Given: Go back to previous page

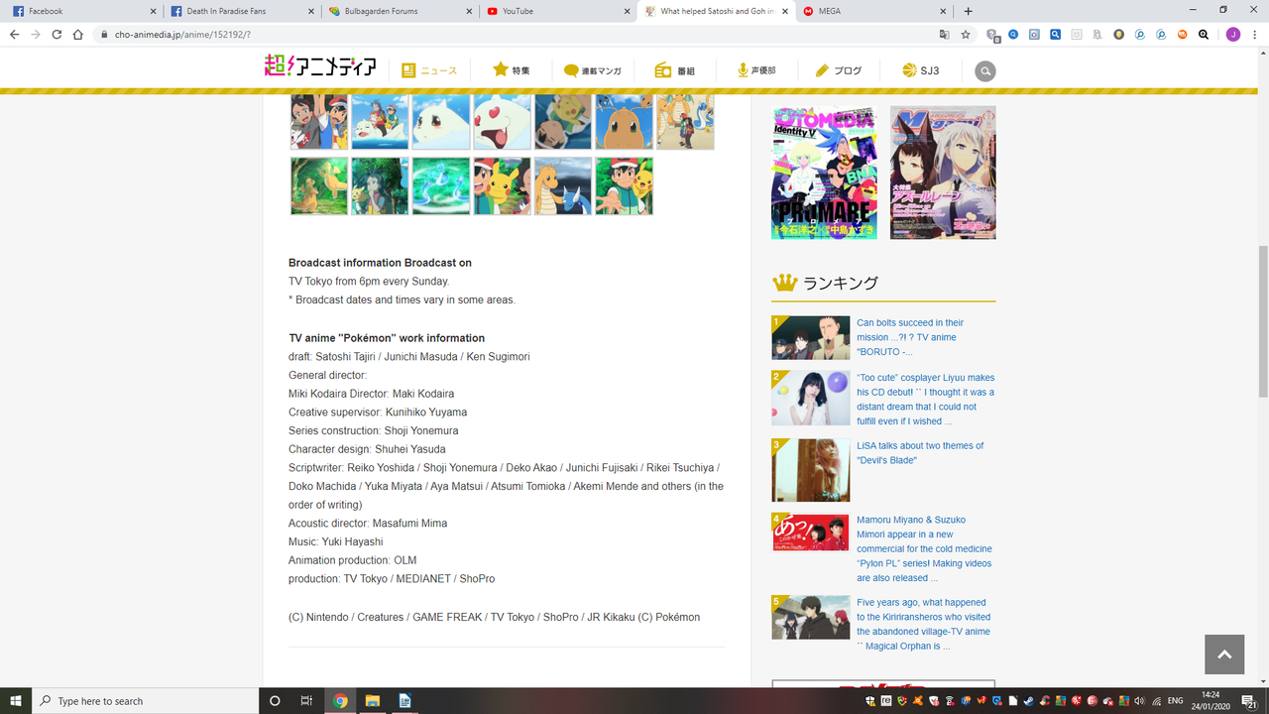Looking at the screenshot, I should tap(14, 34).
